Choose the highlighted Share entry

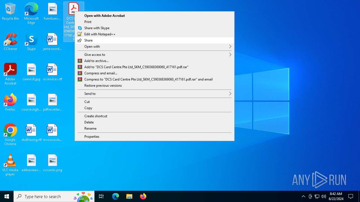154,40
